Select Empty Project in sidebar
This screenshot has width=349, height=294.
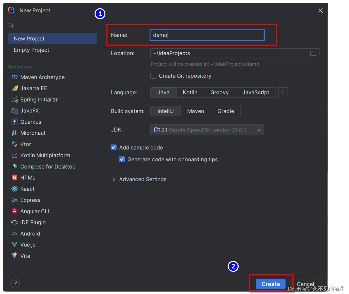click(31, 50)
